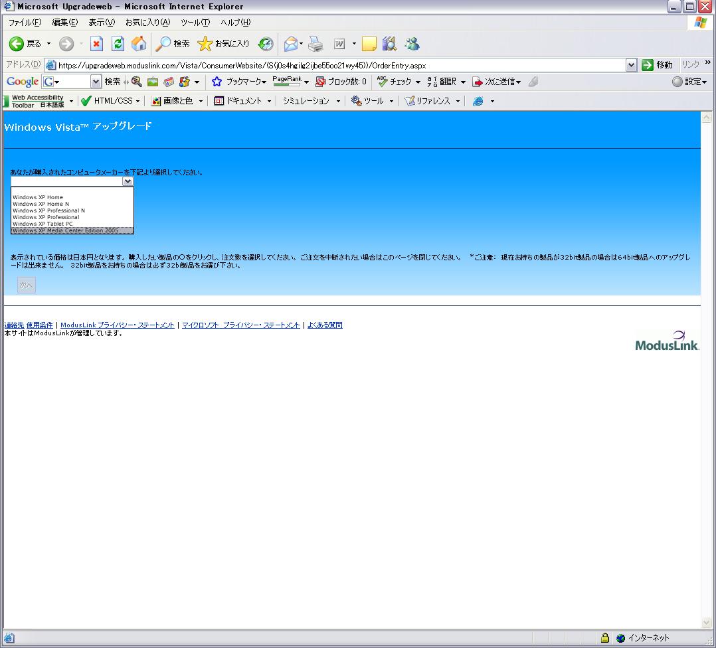Open the address bar dropdown arrow
The height and width of the screenshot is (648, 716).
coord(631,65)
